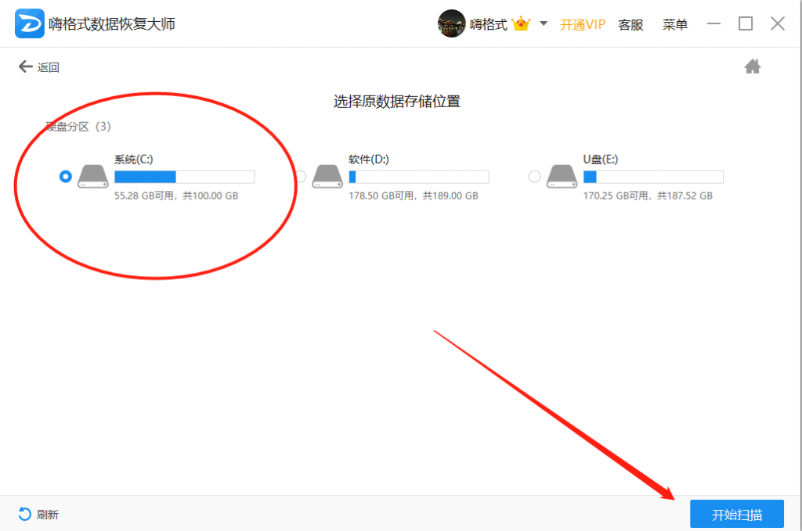Go back with the 返回 arrow
This screenshot has width=802, height=531.
coord(39,67)
